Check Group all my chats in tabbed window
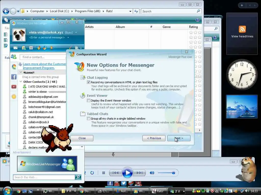The width and height of the screenshot is (261, 195). pos(88,119)
